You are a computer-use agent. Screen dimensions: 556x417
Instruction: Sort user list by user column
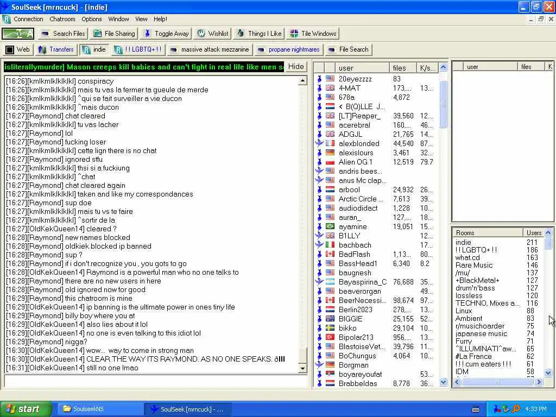click(362, 68)
